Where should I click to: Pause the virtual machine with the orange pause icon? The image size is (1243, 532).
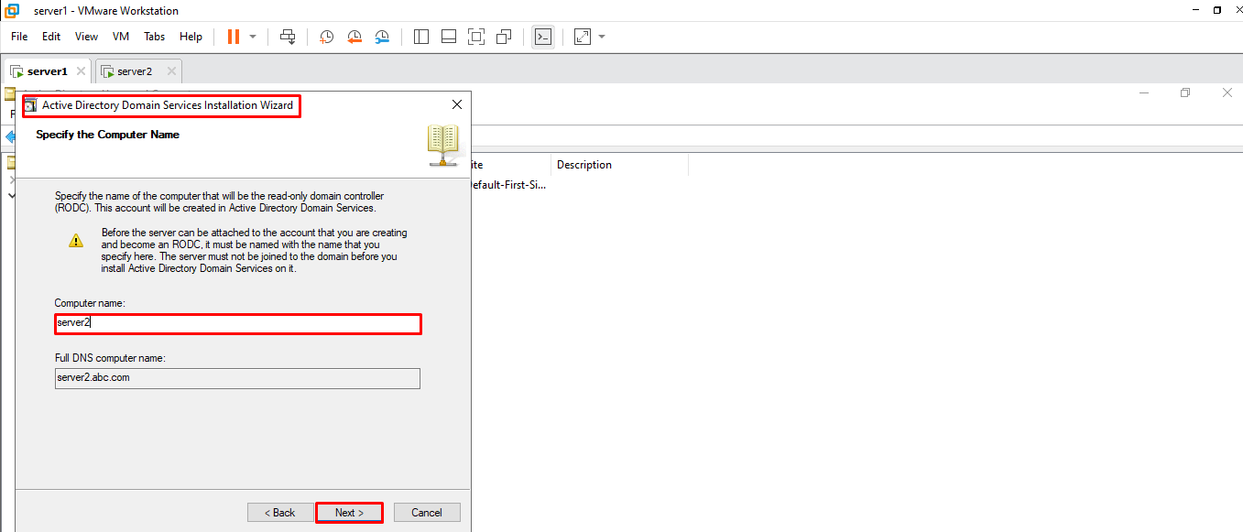click(x=233, y=37)
